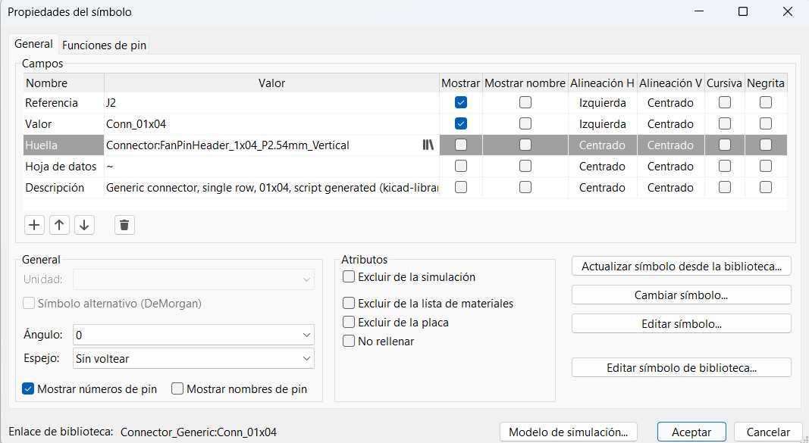The image size is (809, 443).
Task: Add a new field with plus icon
Action: tap(34, 225)
